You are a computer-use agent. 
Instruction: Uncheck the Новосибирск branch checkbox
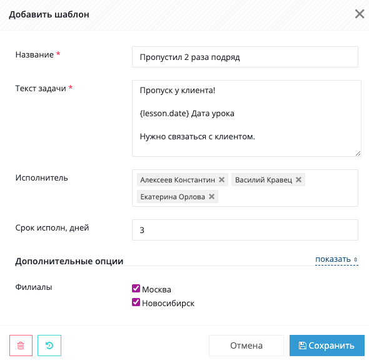pos(136,302)
